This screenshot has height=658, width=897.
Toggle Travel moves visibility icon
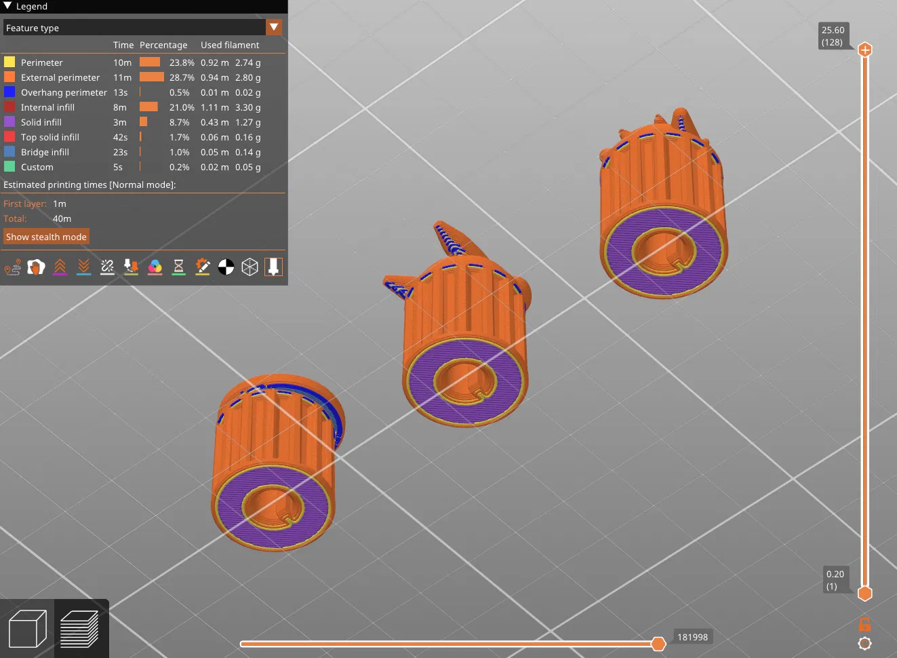coord(13,267)
